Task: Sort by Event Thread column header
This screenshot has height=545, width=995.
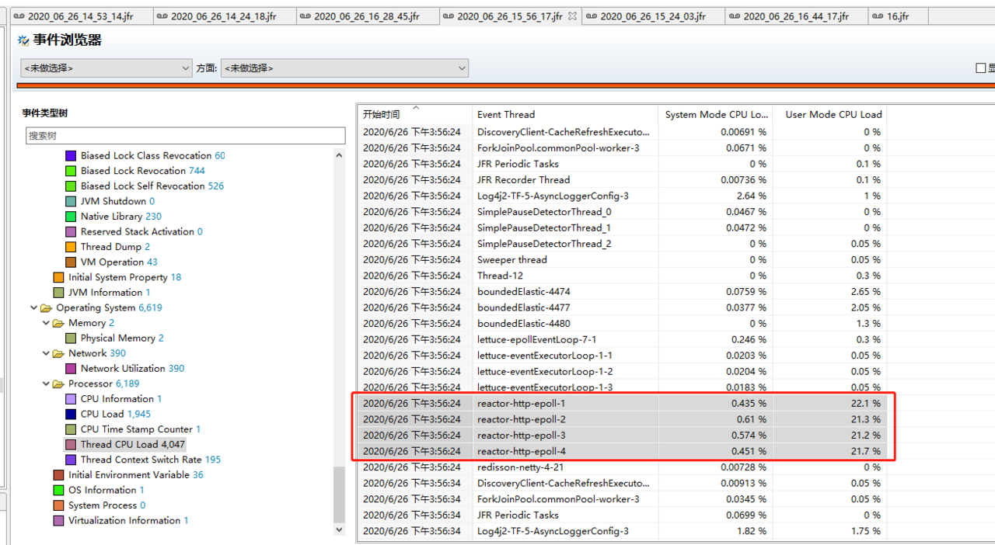Action: (565, 114)
